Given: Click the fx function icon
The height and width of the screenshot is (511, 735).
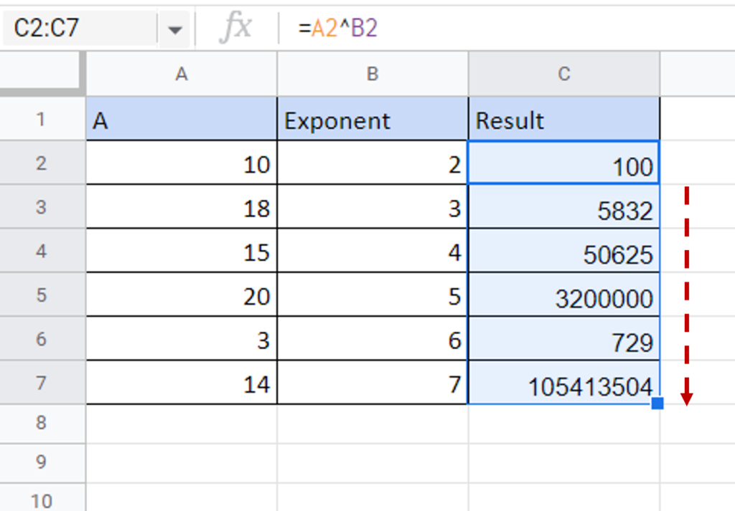Looking at the screenshot, I should (x=235, y=28).
